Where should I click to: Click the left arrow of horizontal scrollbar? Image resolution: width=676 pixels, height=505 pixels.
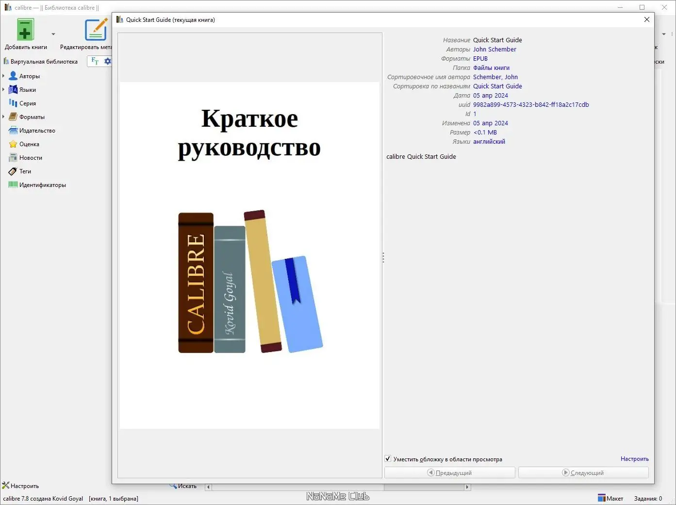[208, 487]
